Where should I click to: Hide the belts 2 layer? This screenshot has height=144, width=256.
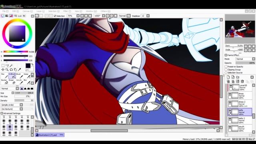point(230,118)
